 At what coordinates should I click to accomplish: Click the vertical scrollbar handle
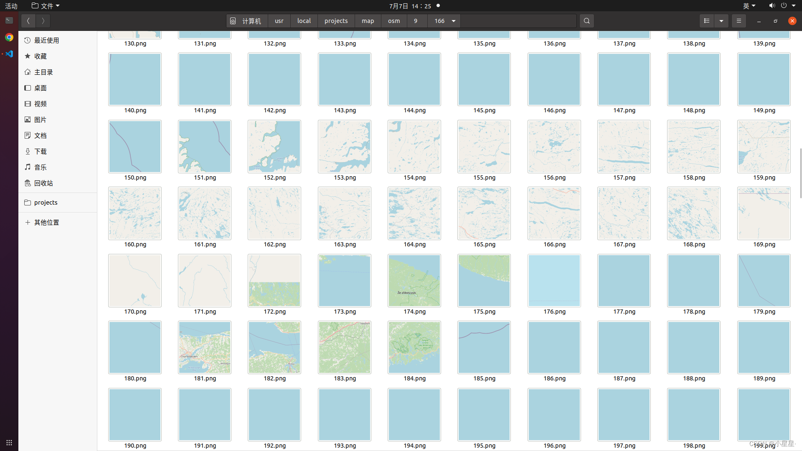tap(800, 173)
